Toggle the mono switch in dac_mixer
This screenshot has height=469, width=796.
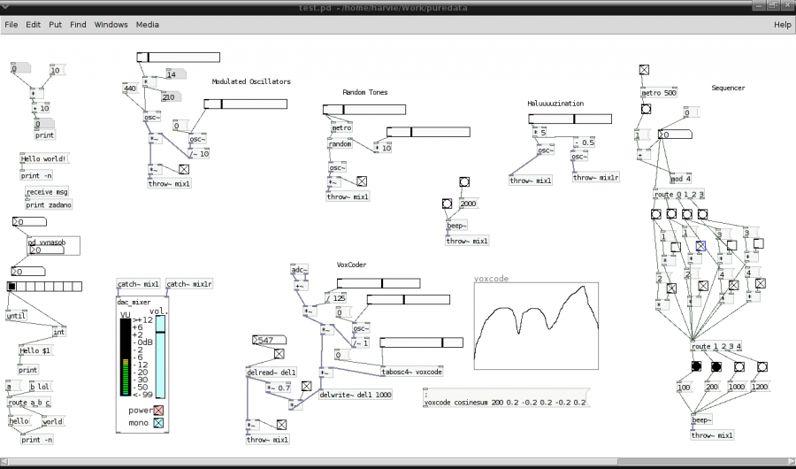(x=159, y=424)
